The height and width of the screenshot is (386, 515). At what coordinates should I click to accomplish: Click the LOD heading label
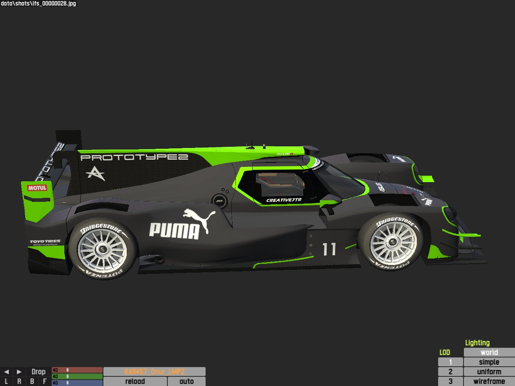(445, 352)
